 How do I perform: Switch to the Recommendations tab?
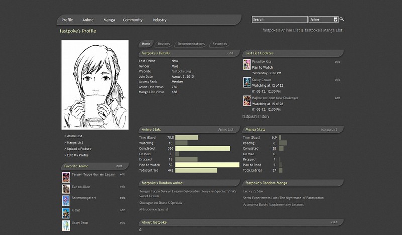tap(191, 44)
